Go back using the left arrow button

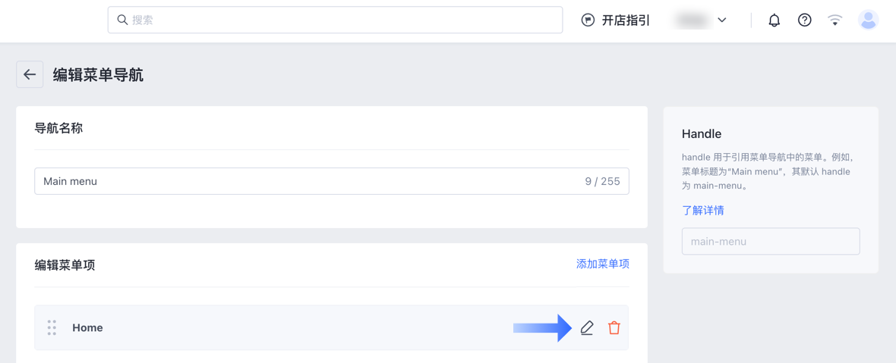point(30,75)
